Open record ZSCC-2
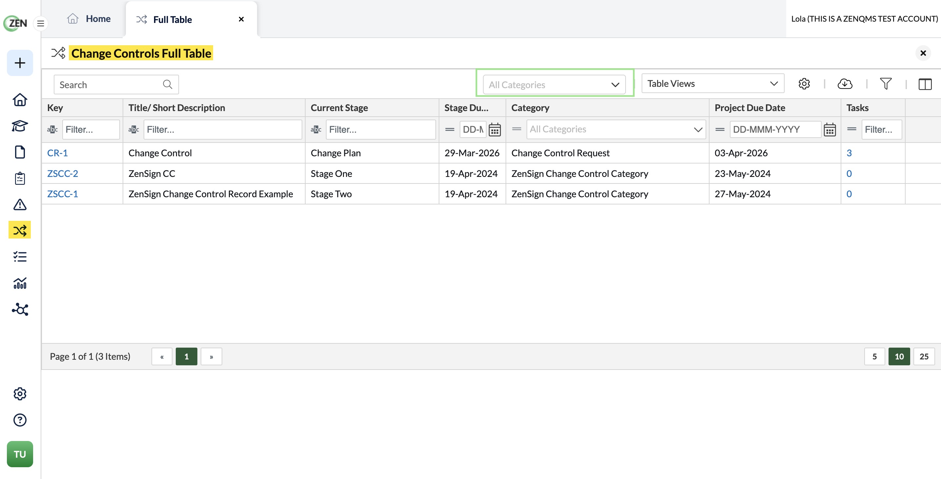Image resolution: width=941 pixels, height=479 pixels. 63,173
